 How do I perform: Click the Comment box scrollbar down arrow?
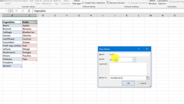click(148, 74)
